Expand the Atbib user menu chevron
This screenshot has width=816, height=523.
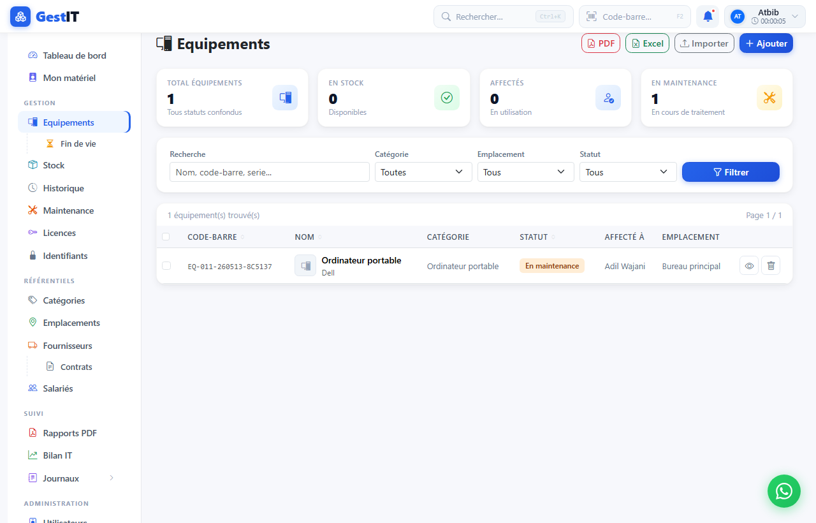point(795,17)
